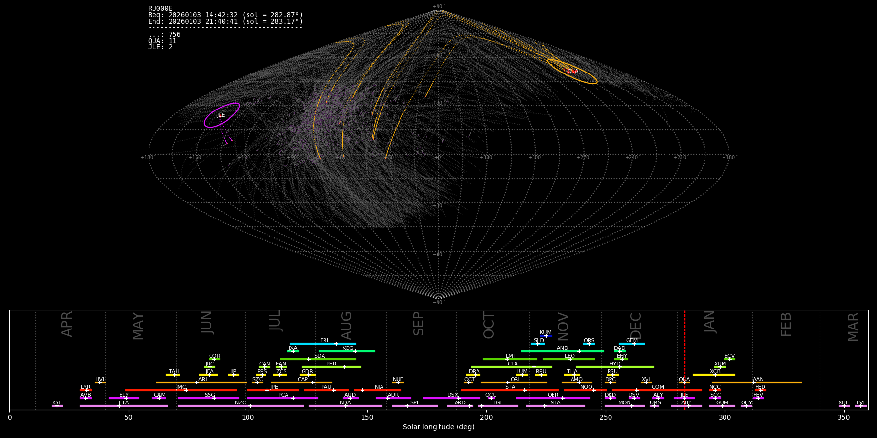Select the SDA shower bar

[318, 359]
